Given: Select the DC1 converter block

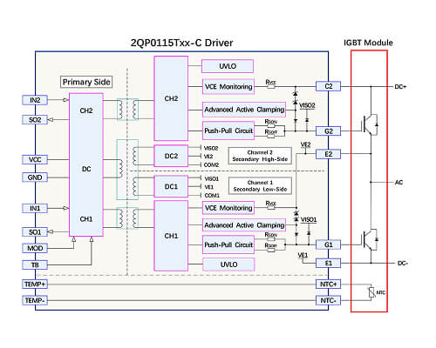Looking at the screenshot, I should coord(171,186).
